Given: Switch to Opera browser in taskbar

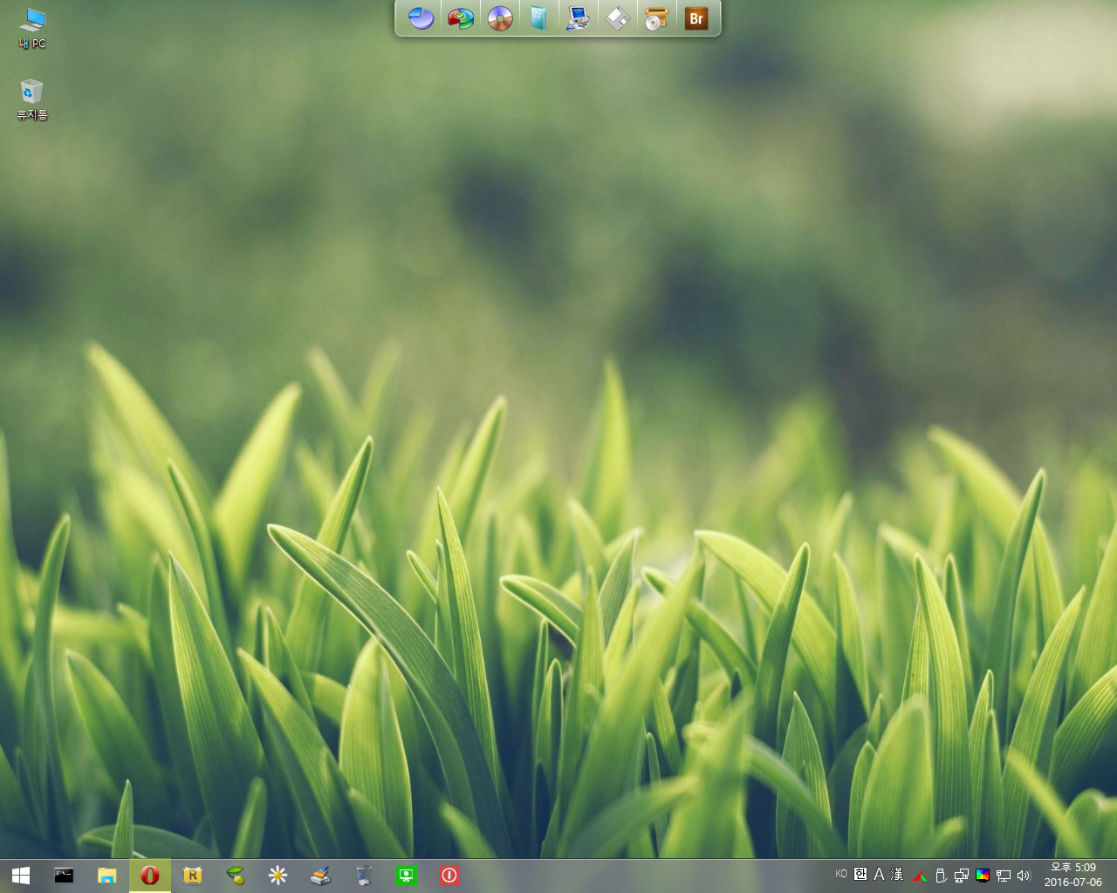Looking at the screenshot, I should pyautogui.click(x=150, y=876).
